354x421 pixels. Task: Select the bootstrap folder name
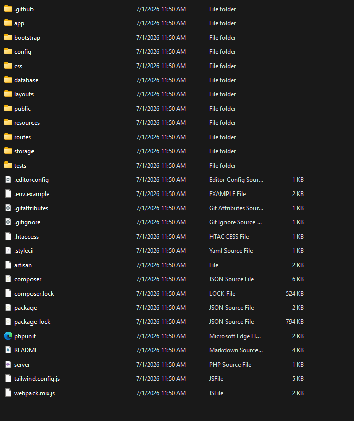27,38
